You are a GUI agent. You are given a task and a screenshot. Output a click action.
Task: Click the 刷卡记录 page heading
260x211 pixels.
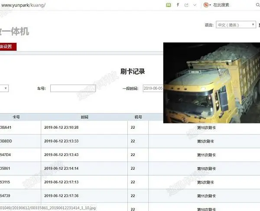(x=133, y=71)
